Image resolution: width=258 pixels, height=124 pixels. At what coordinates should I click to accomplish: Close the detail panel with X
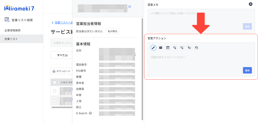[x=251, y=4]
